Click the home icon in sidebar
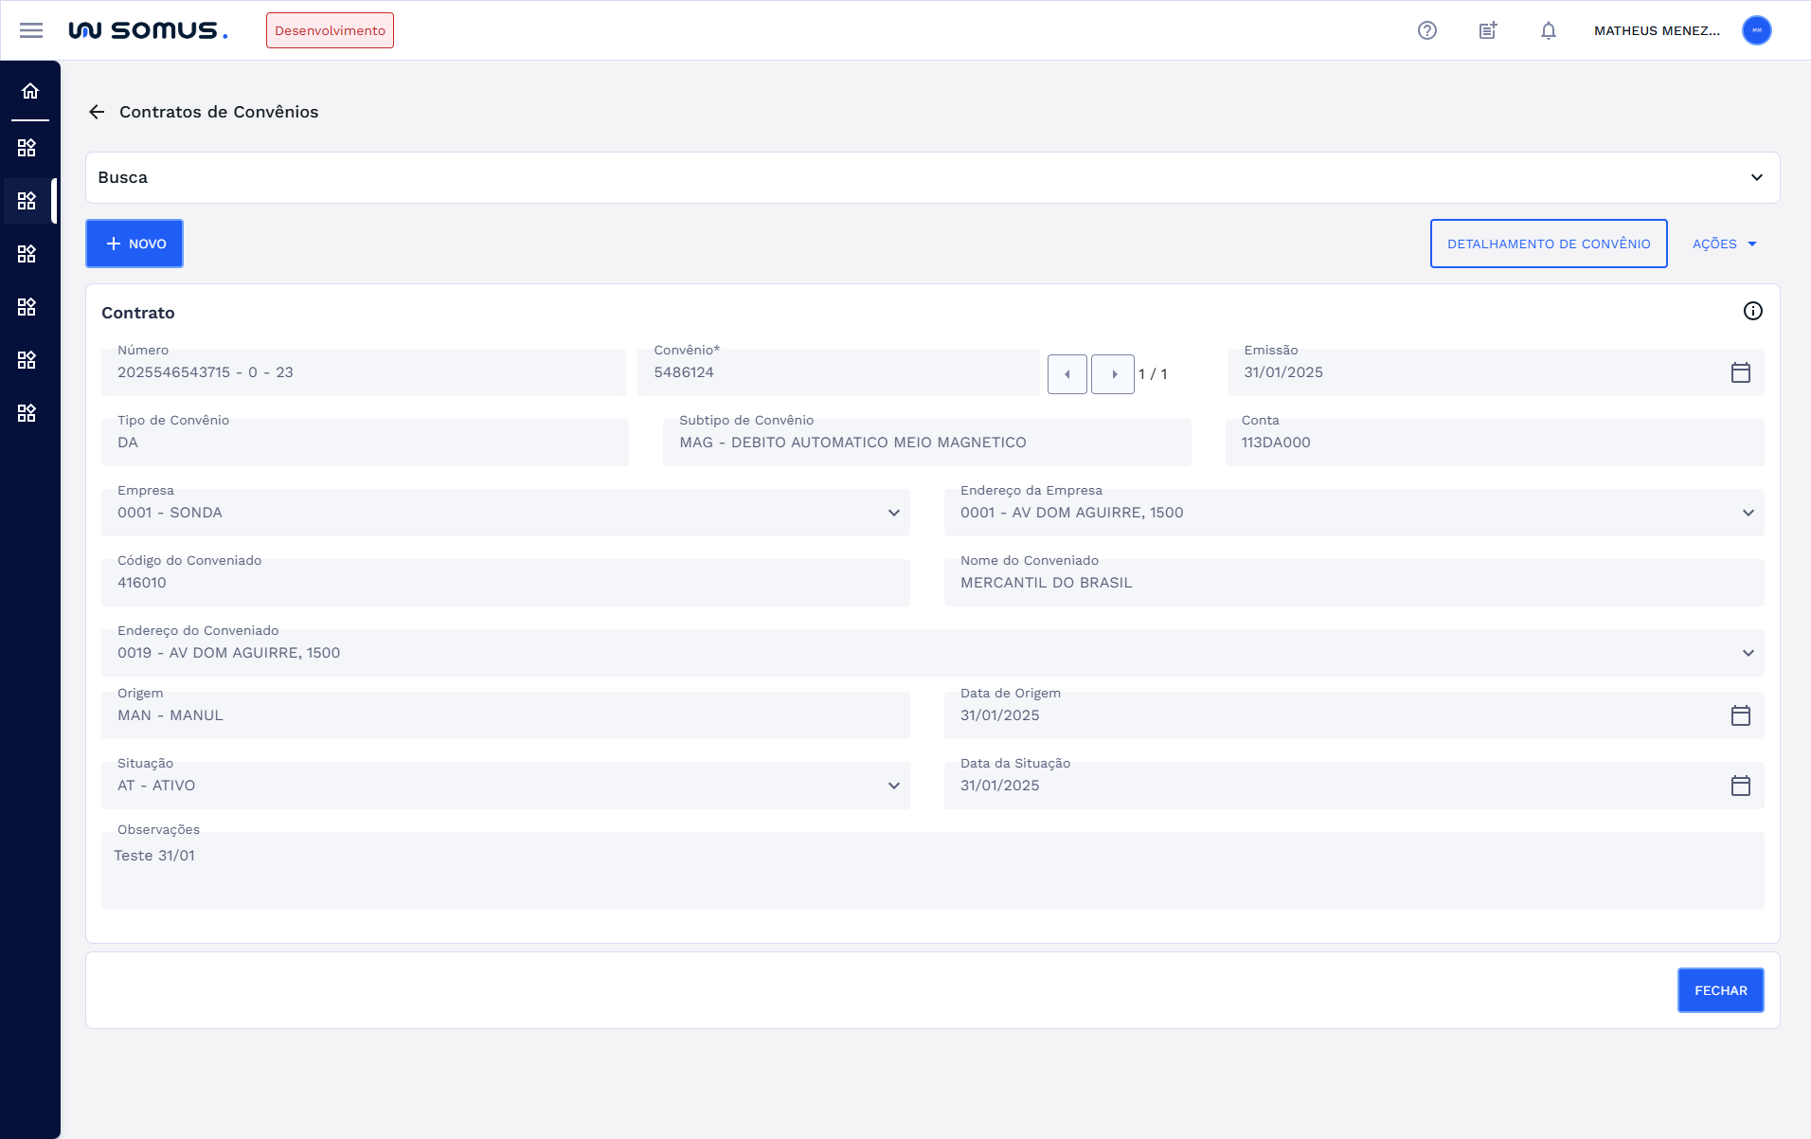The height and width of the screenshot is (1139, 1811). pos(30,91)
